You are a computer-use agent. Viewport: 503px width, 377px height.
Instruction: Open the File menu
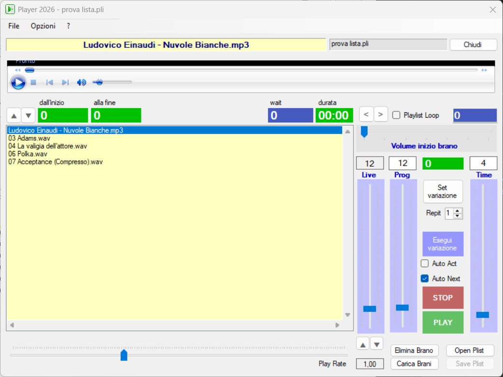click(14, 26)
